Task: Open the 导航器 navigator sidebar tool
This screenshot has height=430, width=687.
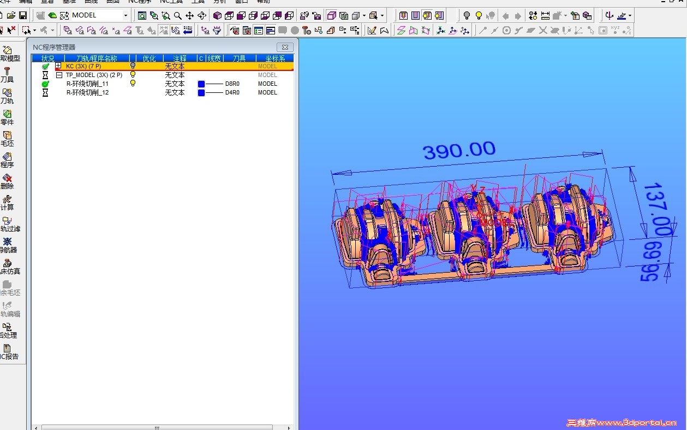Action: point(7,245)
